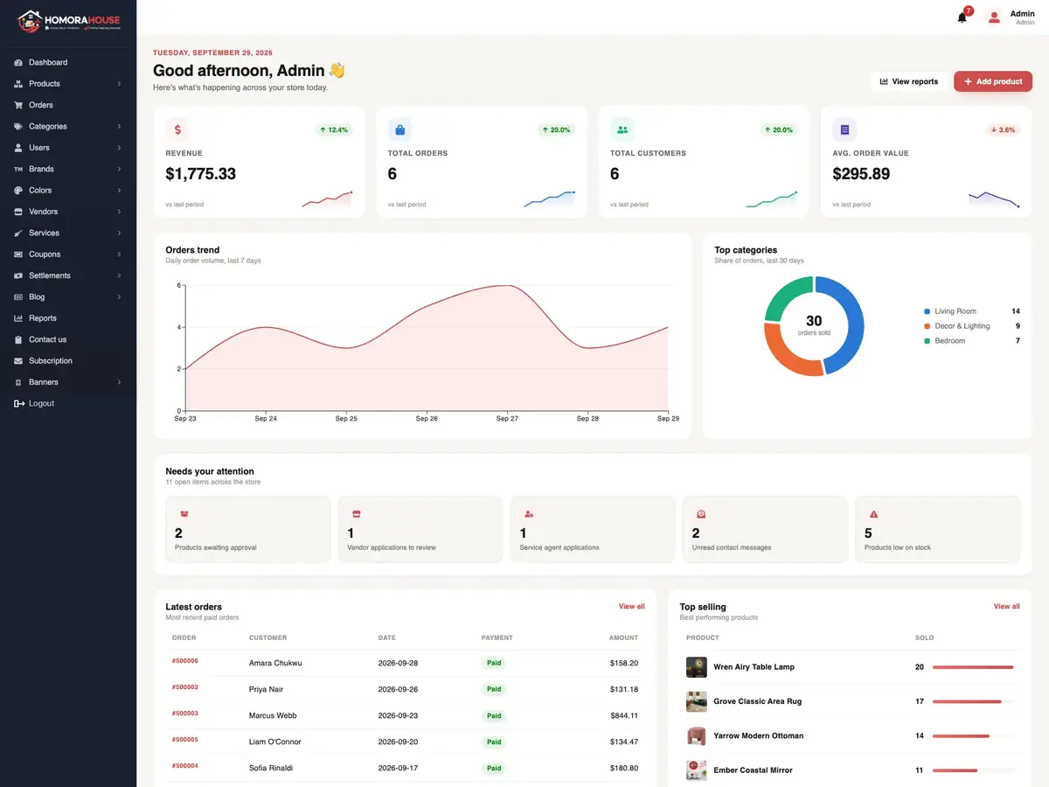Viewport: 1049px width, 787px height.
Task: Click the Living Room blue legend swatch
Action: 927,311
